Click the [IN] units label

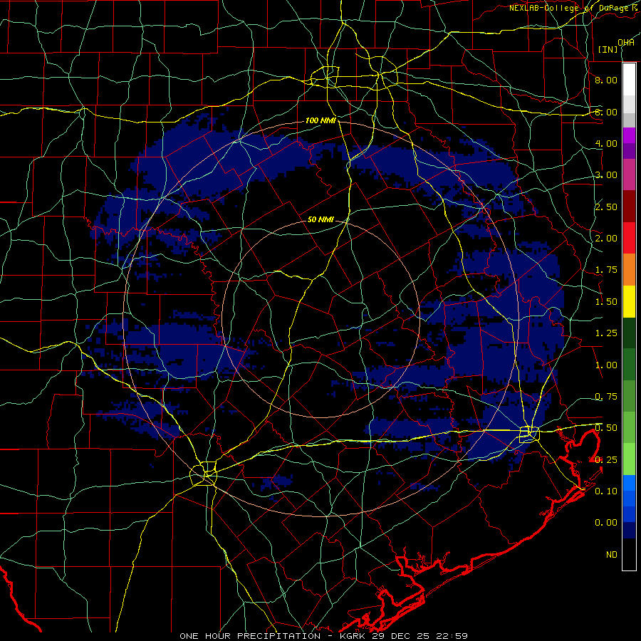[x=608, y=49]
